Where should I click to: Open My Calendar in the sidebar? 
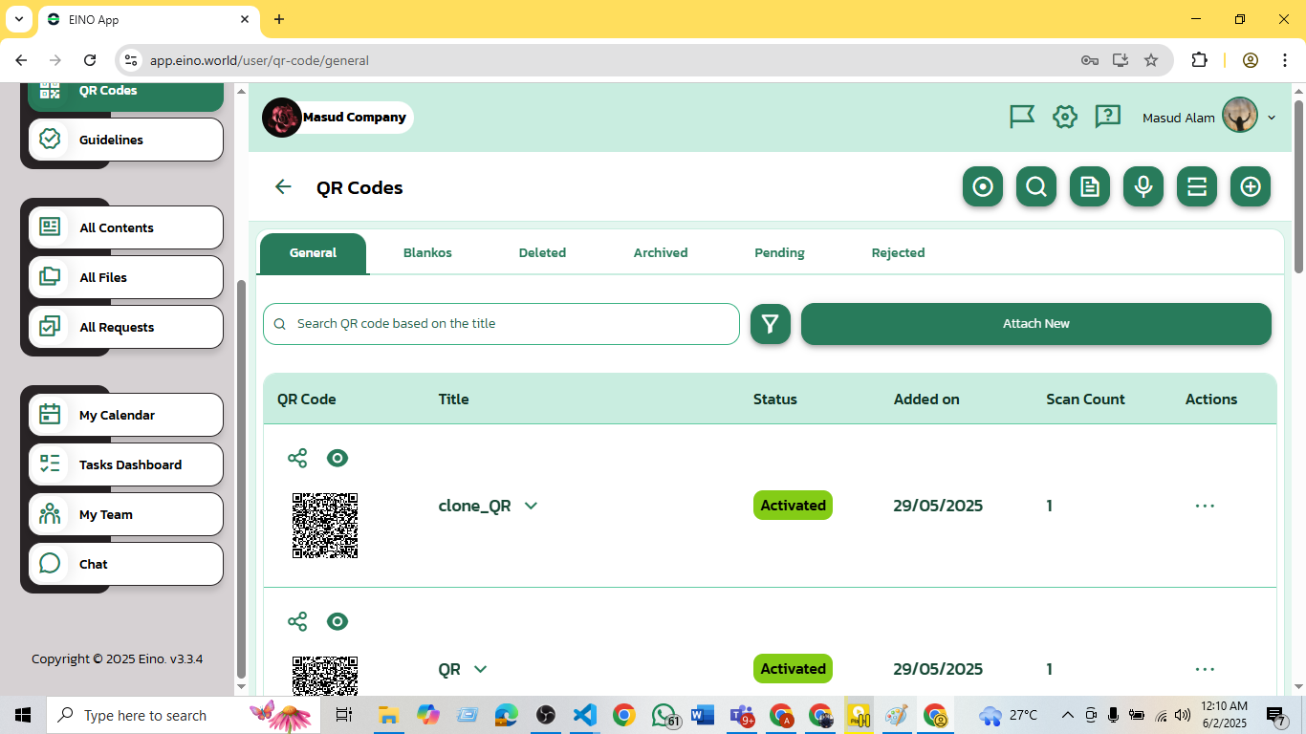(125, 415)
